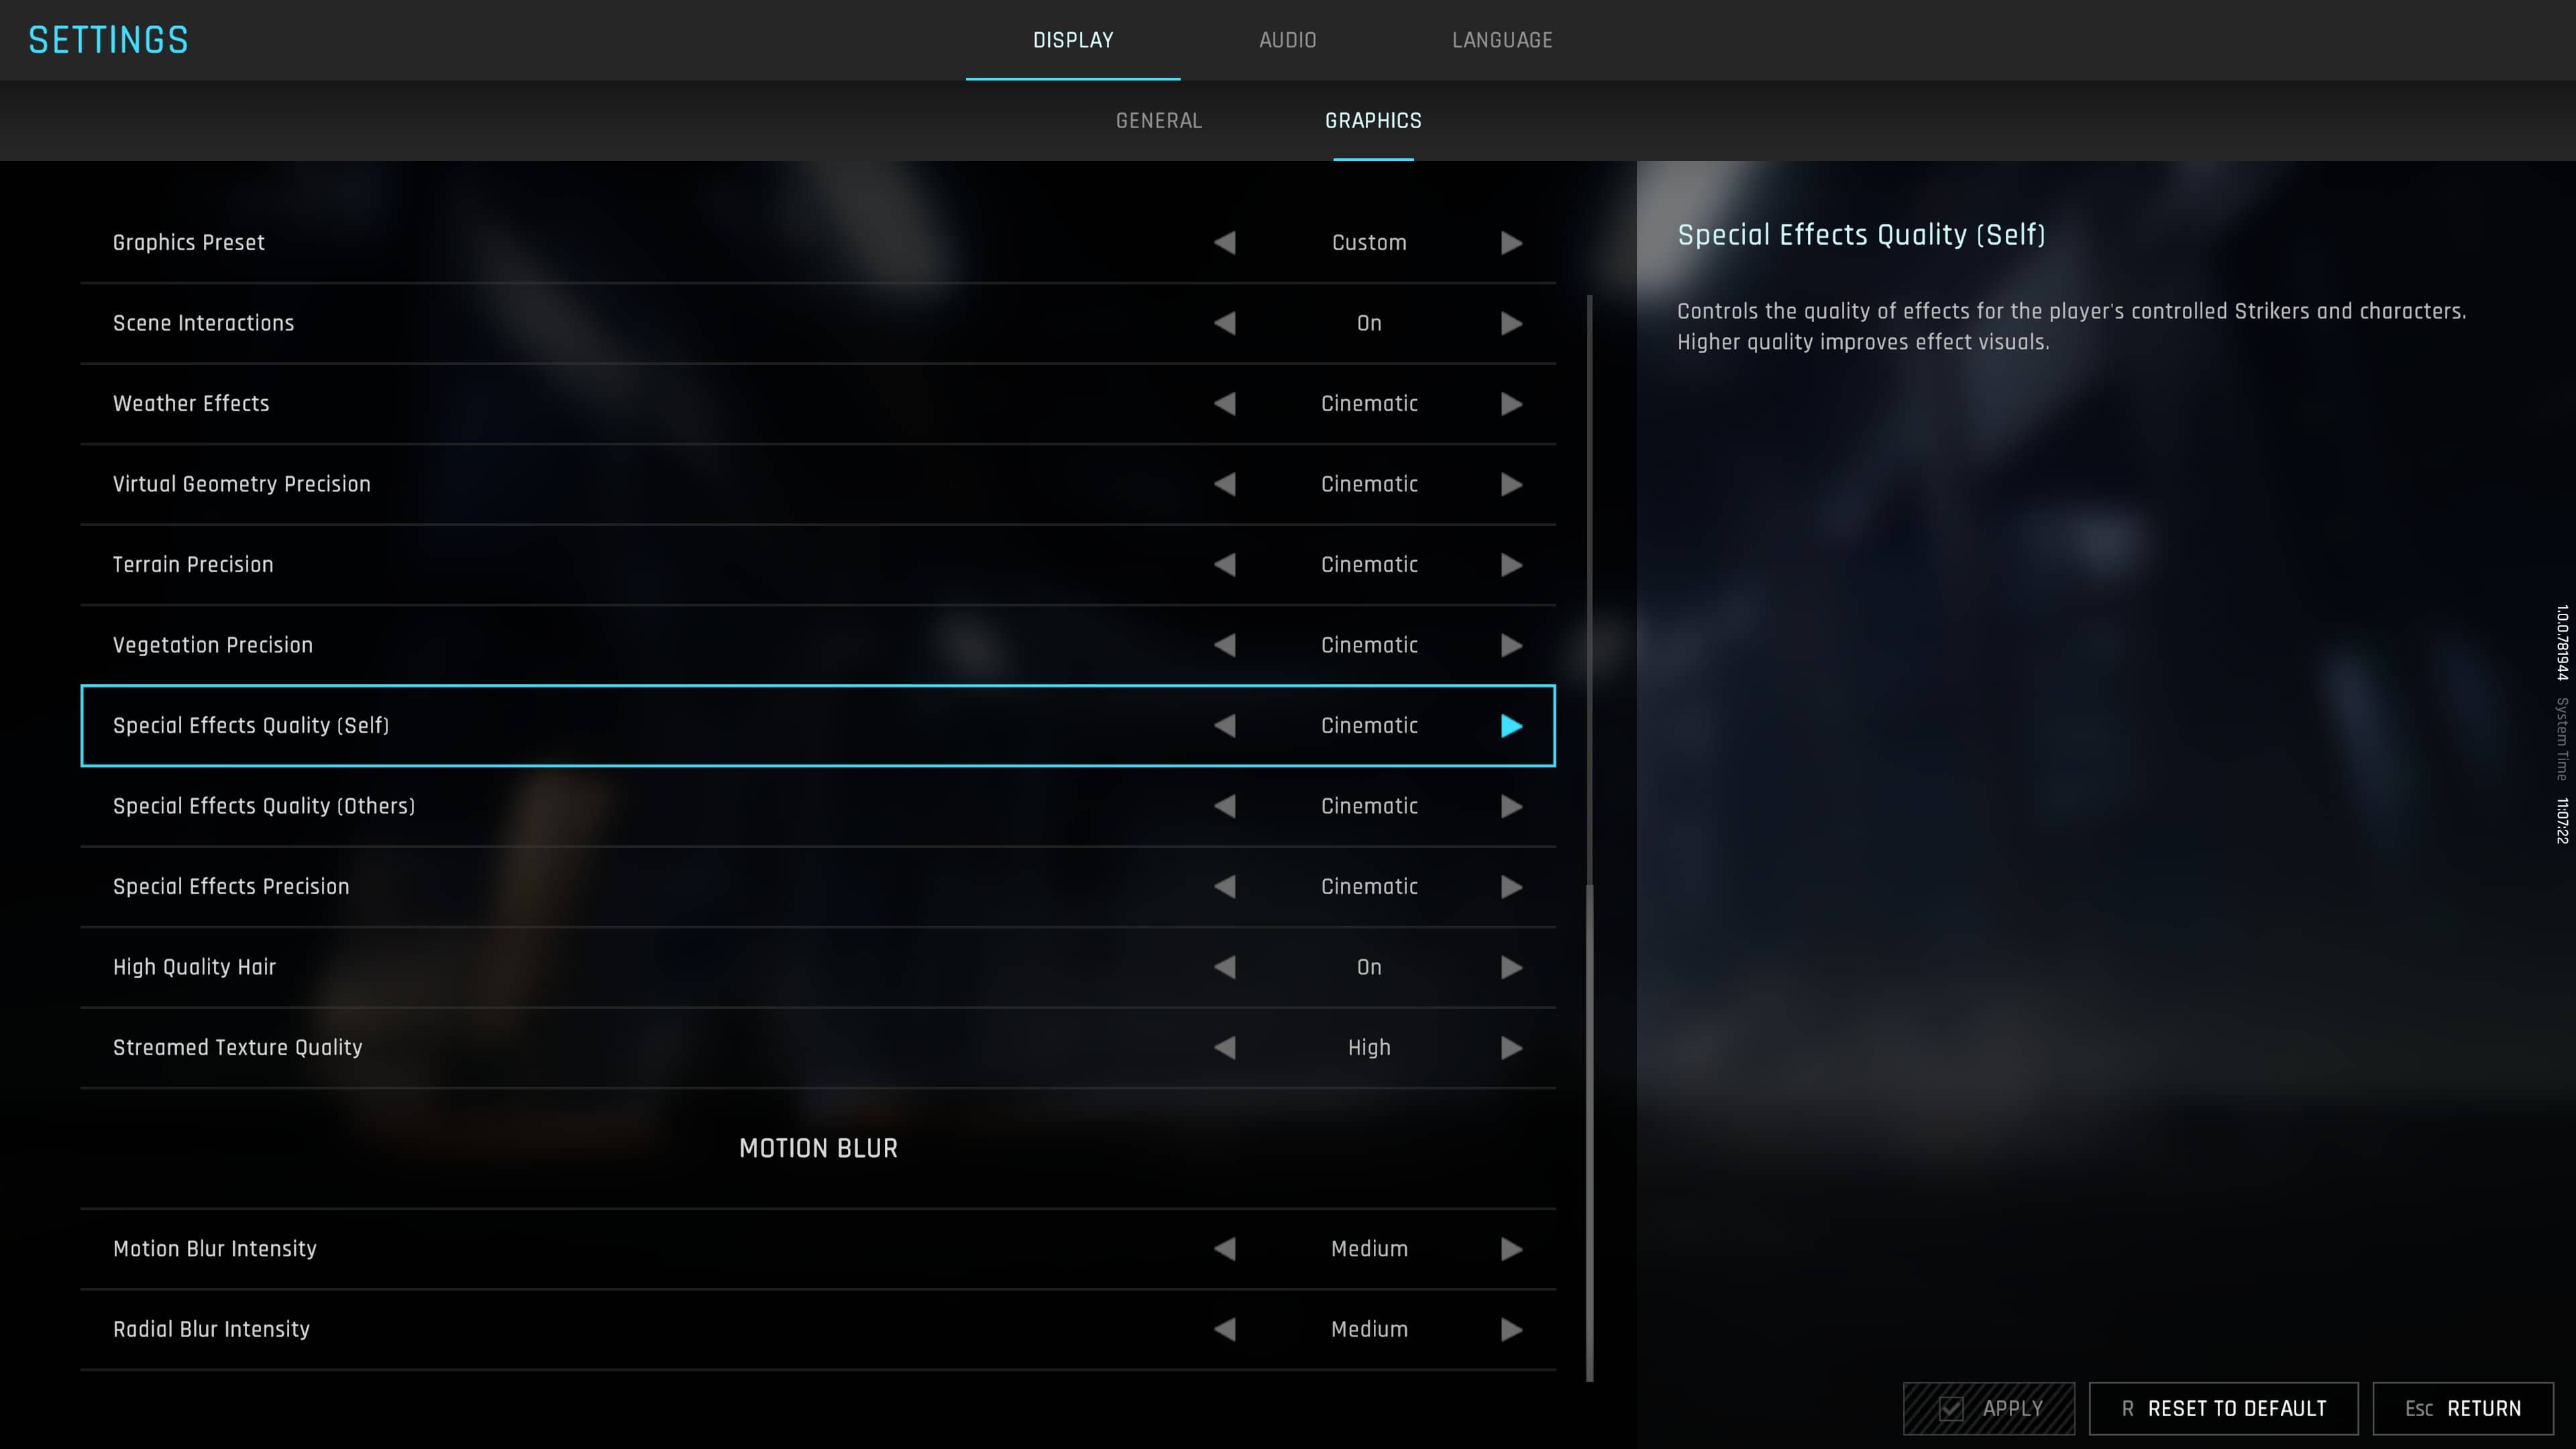Select the Special Effects Quality (Others) row

[x=818, y=806]
